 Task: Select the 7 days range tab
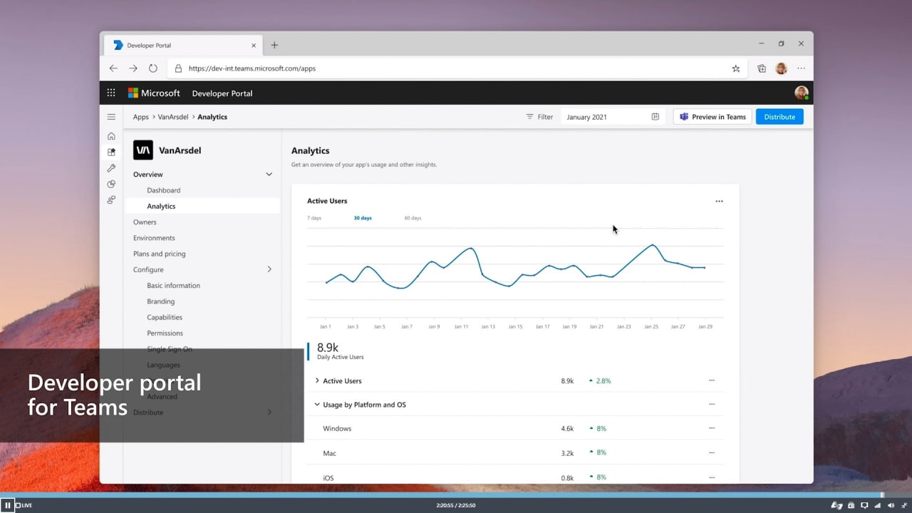(x=314, y=218)
